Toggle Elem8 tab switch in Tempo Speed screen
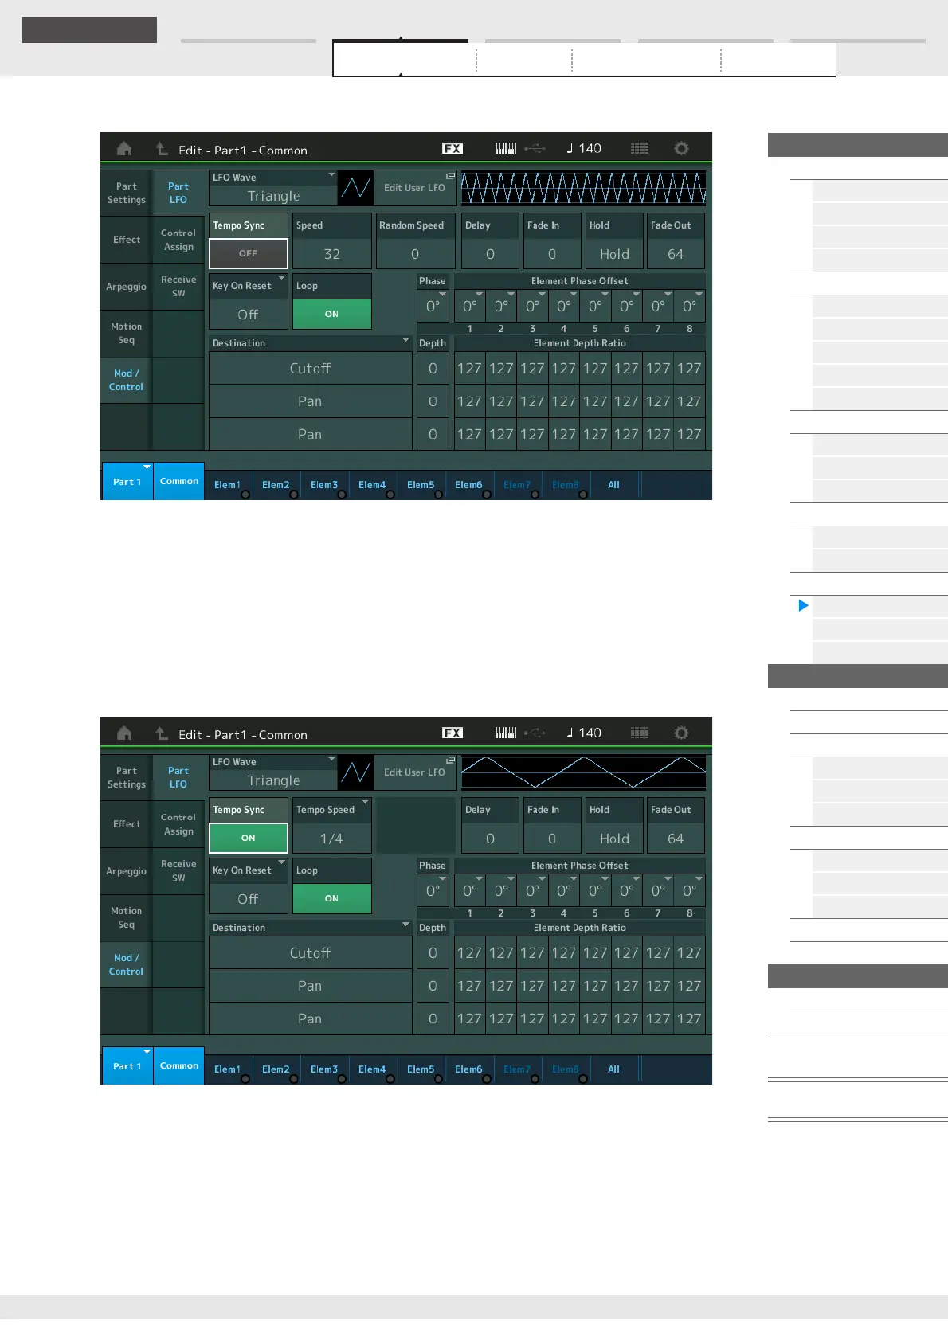 (x=566, y=1069)
